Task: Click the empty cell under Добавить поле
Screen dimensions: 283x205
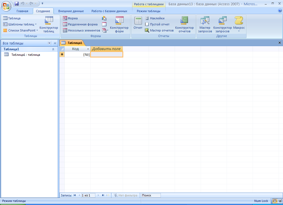Action: coord(107,54)
